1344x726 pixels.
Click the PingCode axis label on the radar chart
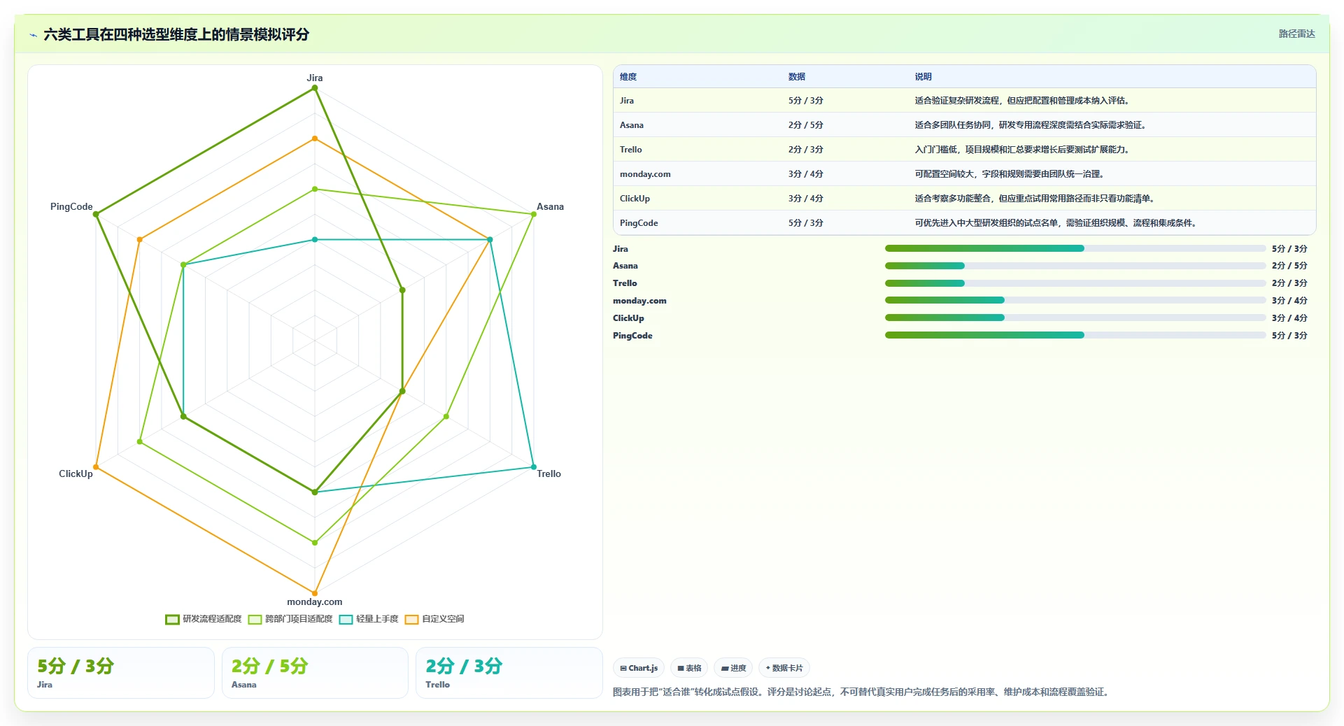(71, 206)
